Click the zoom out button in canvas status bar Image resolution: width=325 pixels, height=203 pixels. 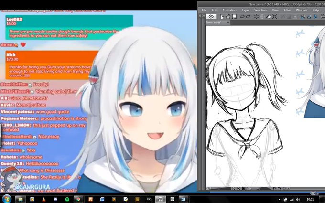[x=234, y=188]
